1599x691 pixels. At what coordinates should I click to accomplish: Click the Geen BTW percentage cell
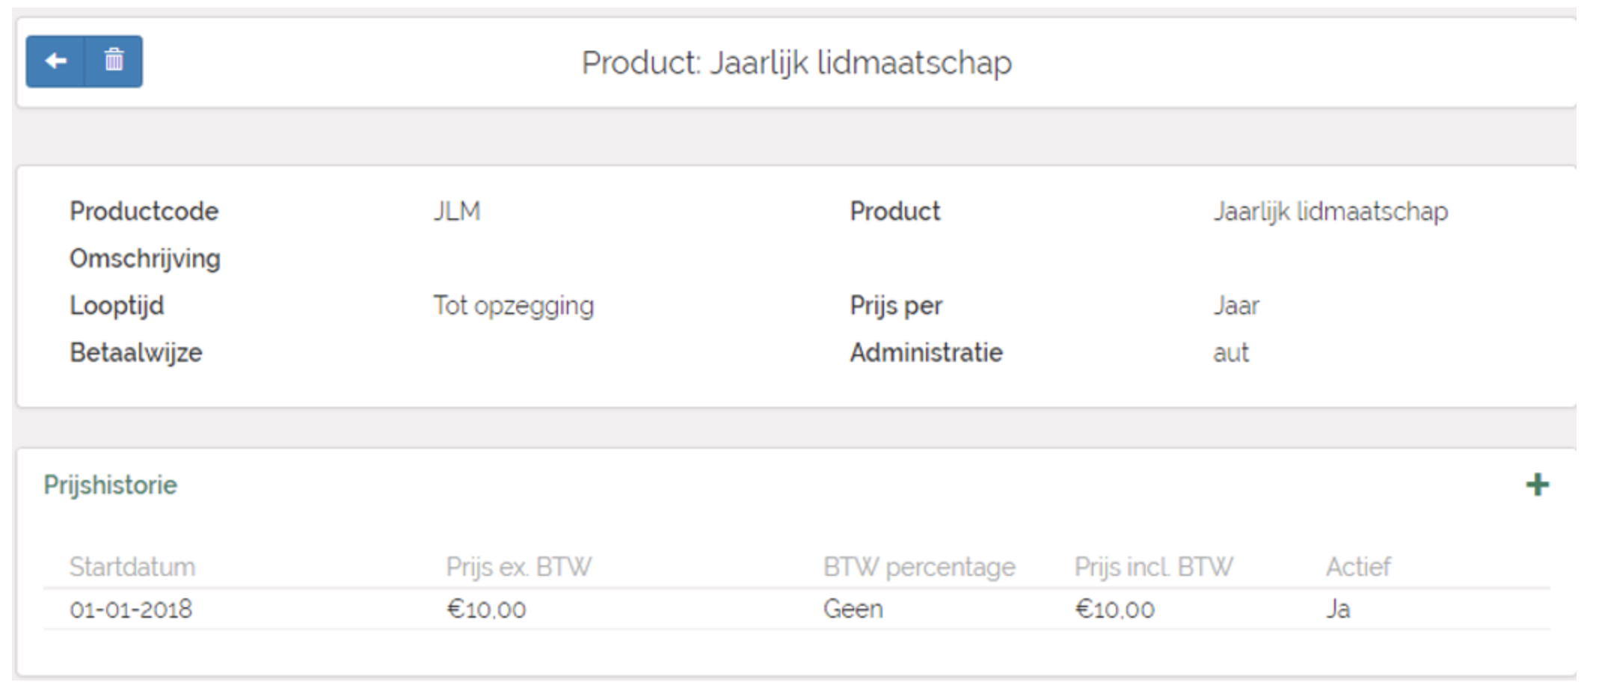pyautogui.click(x=853, y=609)
